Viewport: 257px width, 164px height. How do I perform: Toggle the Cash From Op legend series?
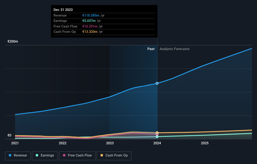[114, 156]
